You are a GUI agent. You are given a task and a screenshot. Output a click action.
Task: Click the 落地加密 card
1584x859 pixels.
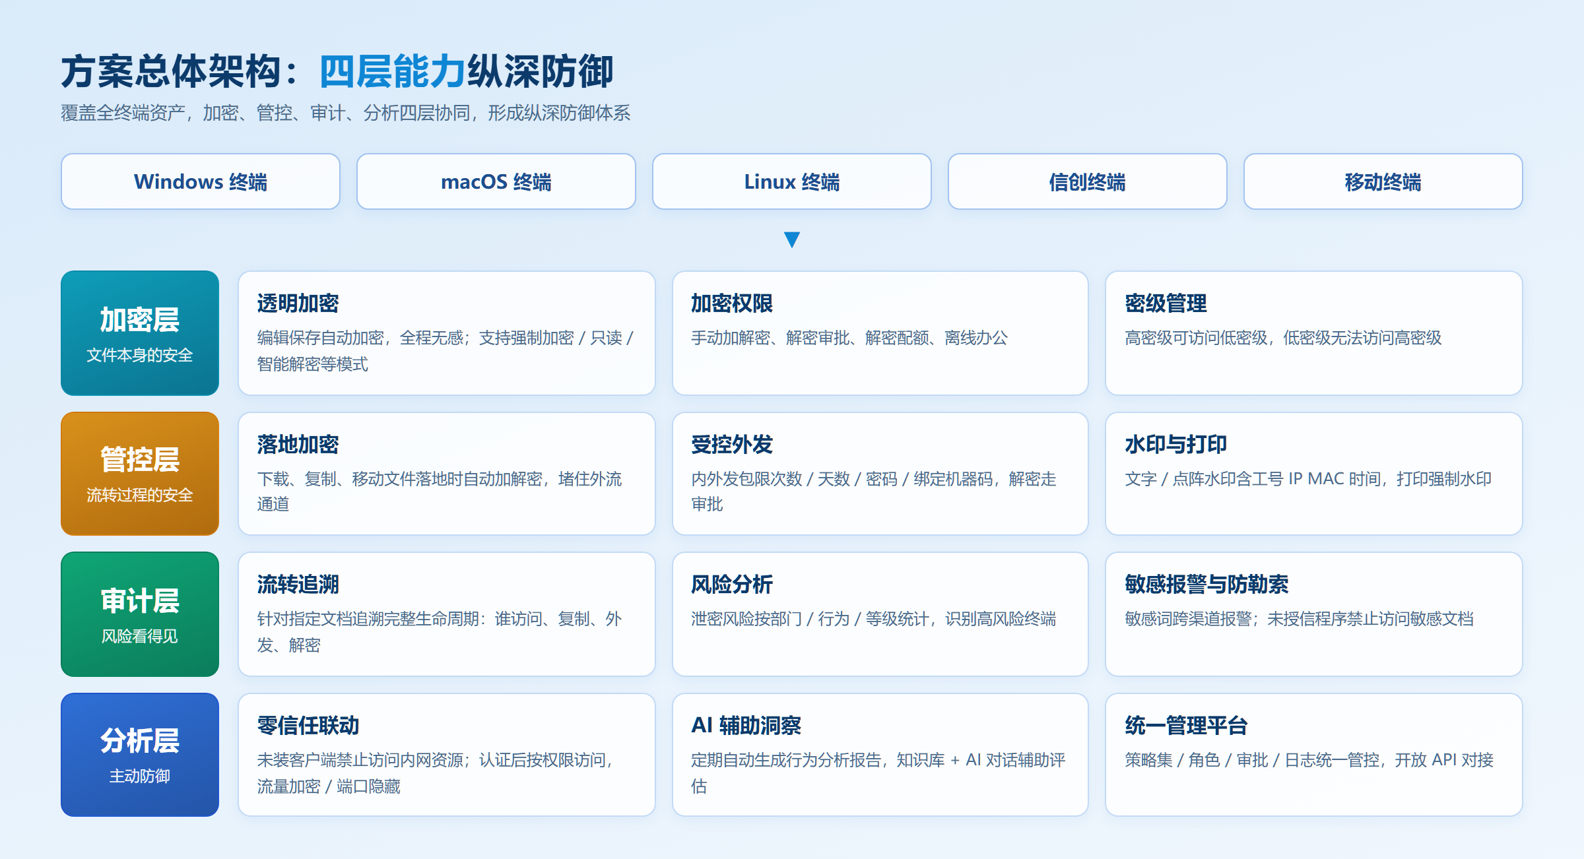click(447, 474)
